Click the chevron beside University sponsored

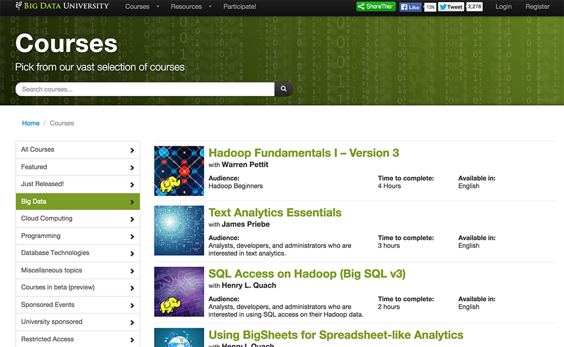(132, 323)
